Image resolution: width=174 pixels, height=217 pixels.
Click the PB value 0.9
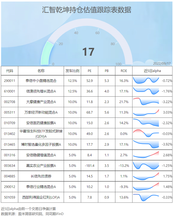[107, 197]
